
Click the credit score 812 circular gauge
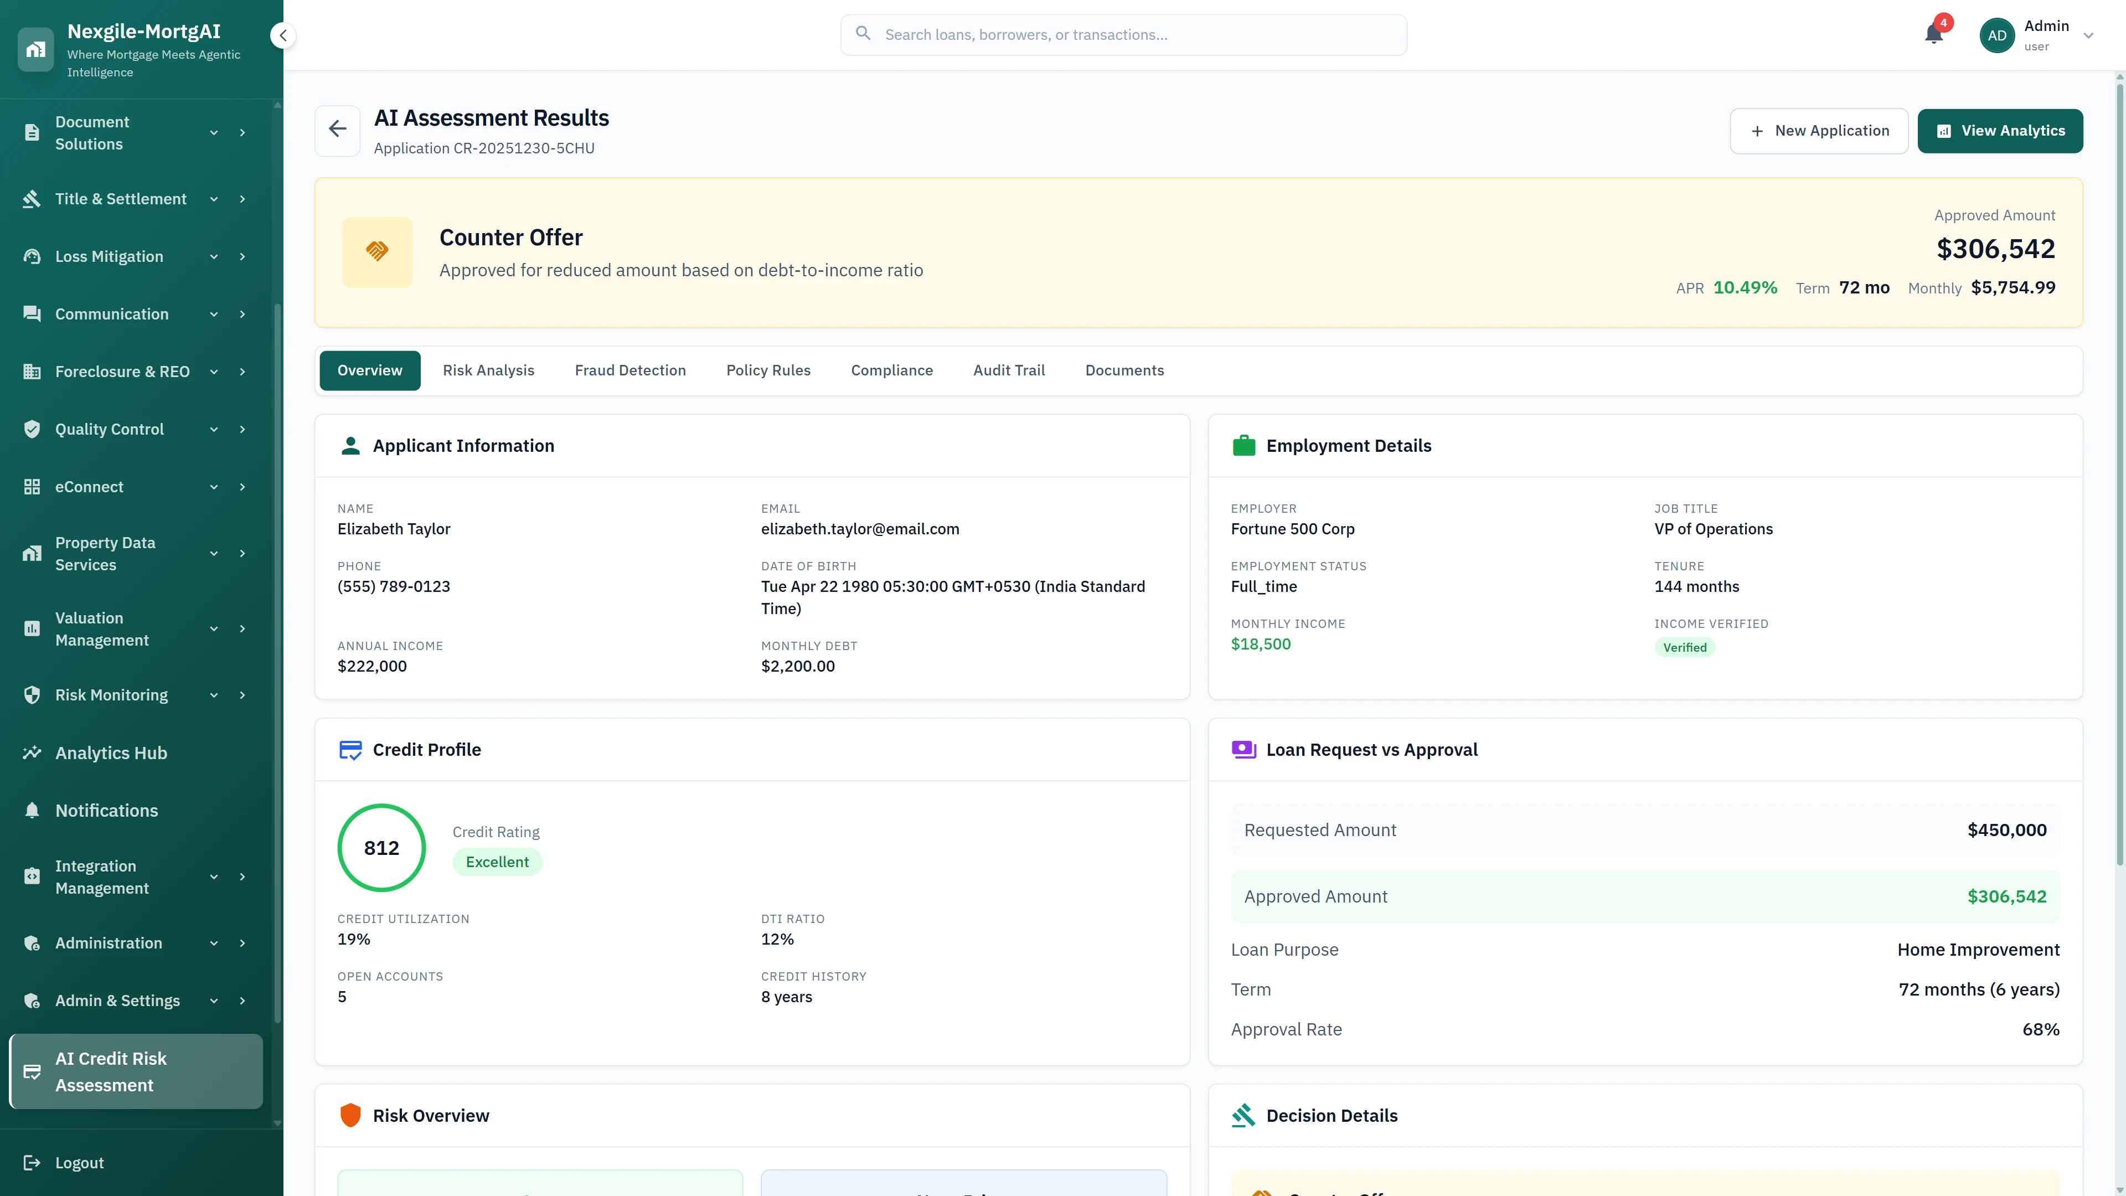(381, 848)
